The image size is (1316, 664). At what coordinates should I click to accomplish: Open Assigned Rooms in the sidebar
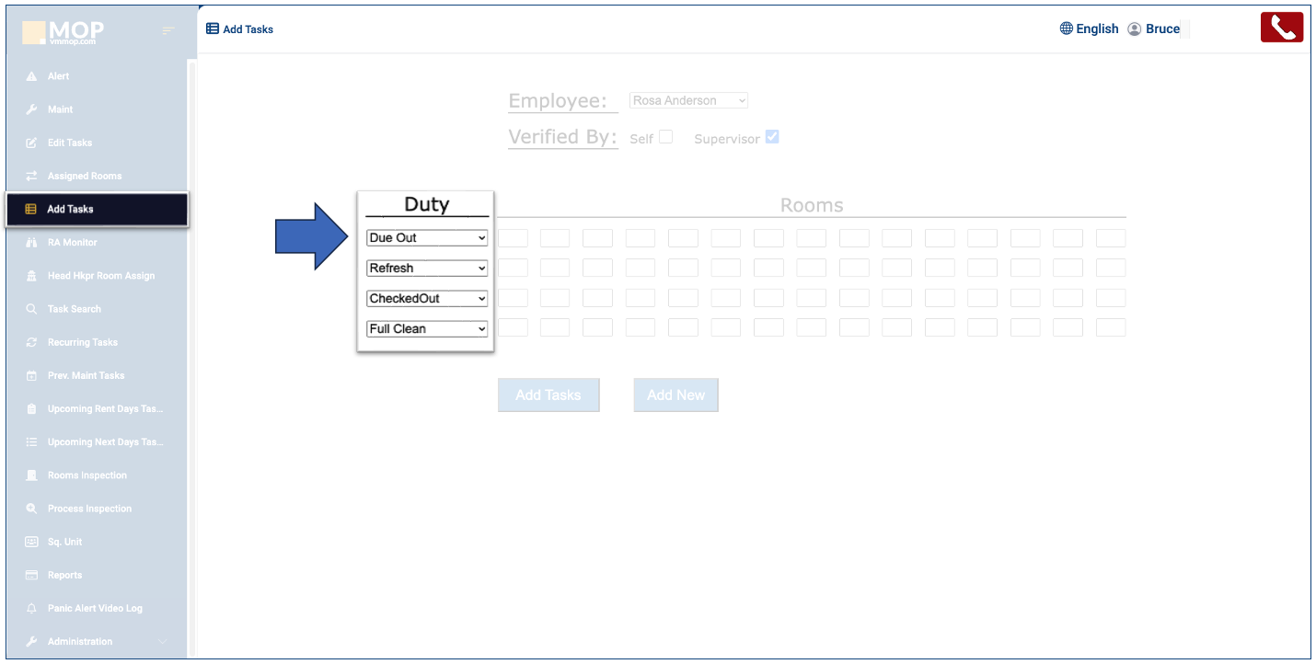[x=85, y=176]
